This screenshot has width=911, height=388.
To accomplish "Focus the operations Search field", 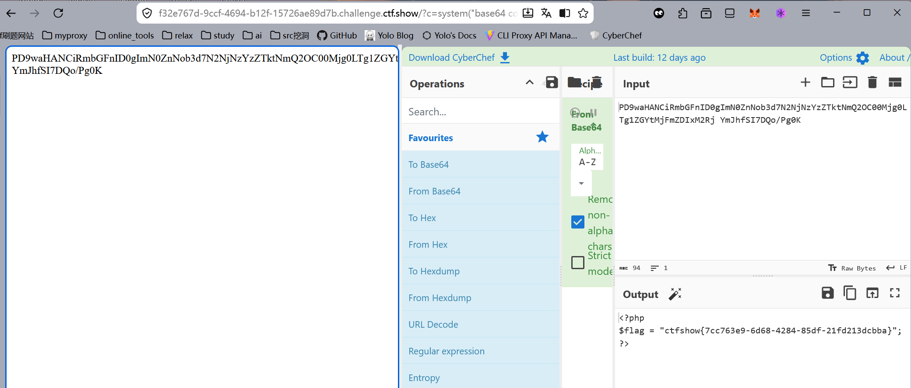I will [x=481, y=111].
